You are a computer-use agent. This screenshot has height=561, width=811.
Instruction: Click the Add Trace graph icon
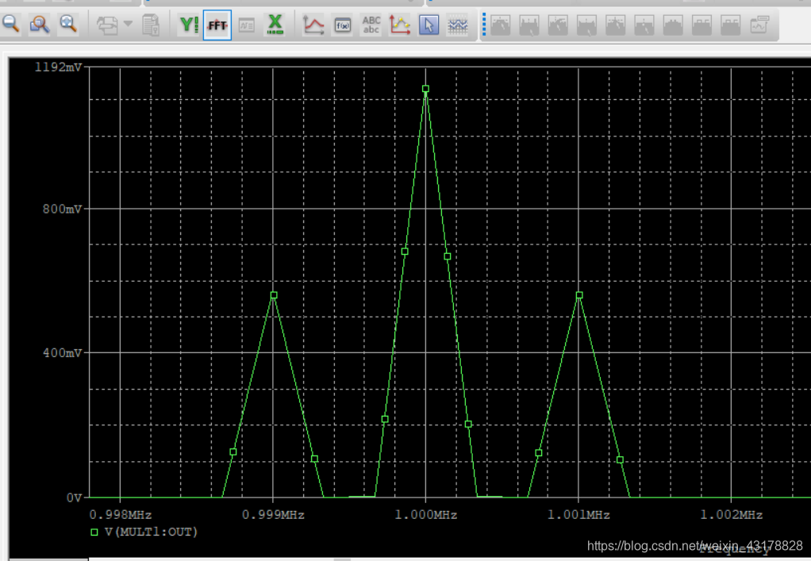click(313, 25)
